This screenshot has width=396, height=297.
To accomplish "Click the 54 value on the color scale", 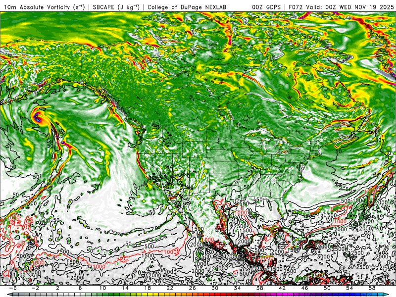I will click(350, 288).
